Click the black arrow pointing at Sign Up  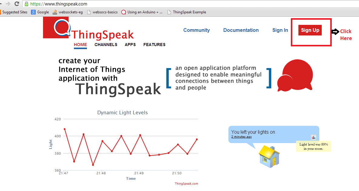click(x=335, y=31)
